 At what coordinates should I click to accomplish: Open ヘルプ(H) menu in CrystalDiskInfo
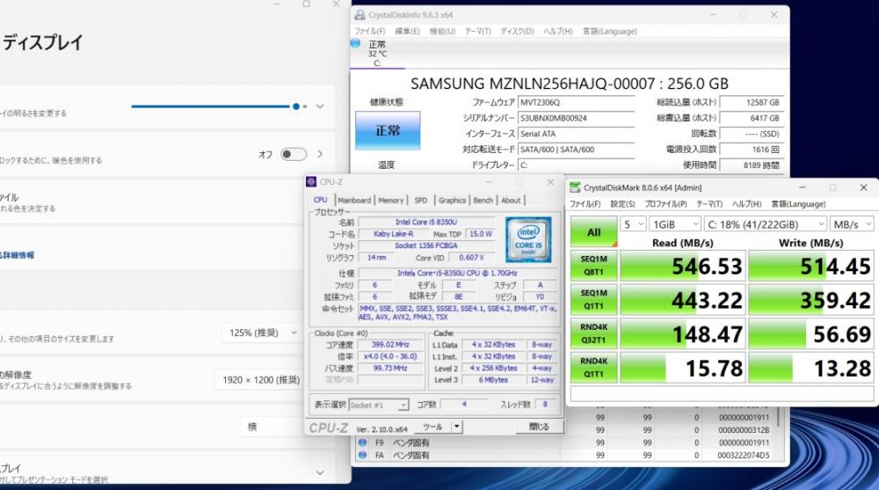[558, 32]
